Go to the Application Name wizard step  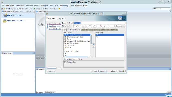click(x=55, y=24)
